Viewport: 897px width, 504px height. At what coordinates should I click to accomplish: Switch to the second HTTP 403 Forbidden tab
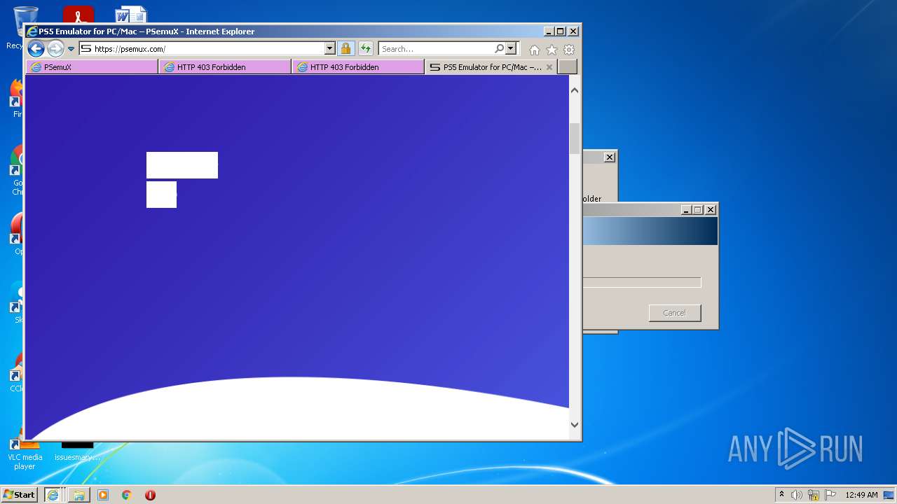(358, 67)
